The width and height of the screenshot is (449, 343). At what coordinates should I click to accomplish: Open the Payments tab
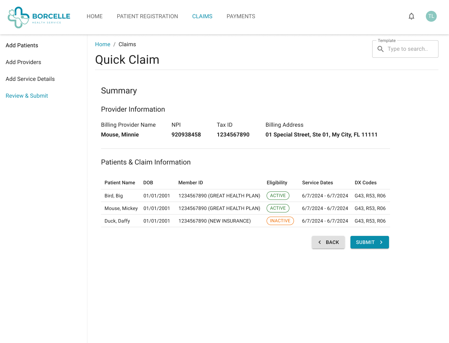(x=241, y=16)
